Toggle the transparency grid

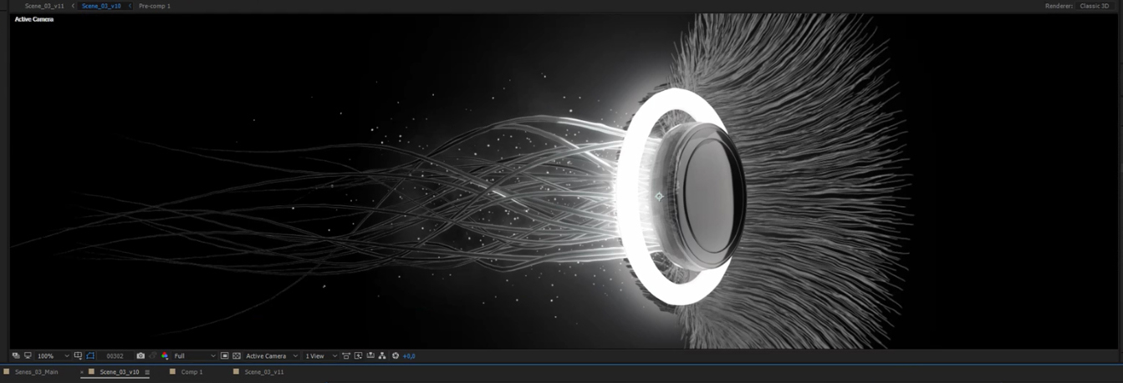237,356
